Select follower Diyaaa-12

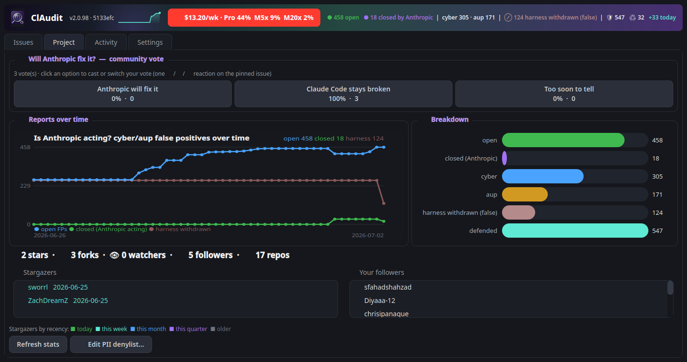(x=379, y=301)
